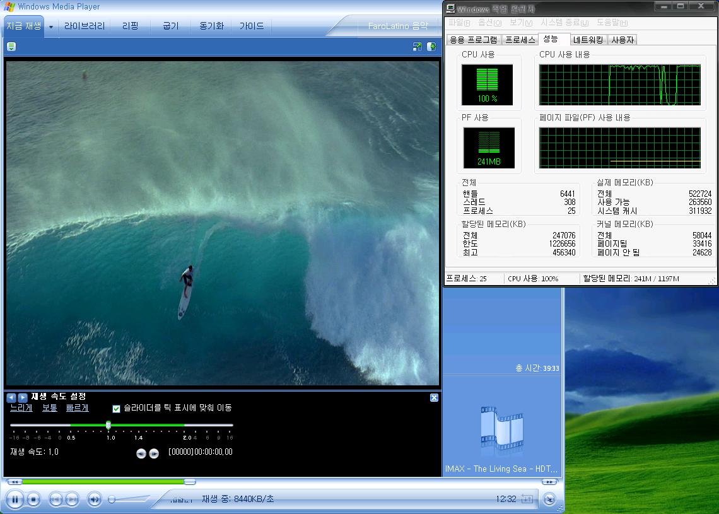Screen dimensions: 719x514
Task: Toggle the shuffle icon beside the time
Action: pyautogui.click(x=527, y=499)
